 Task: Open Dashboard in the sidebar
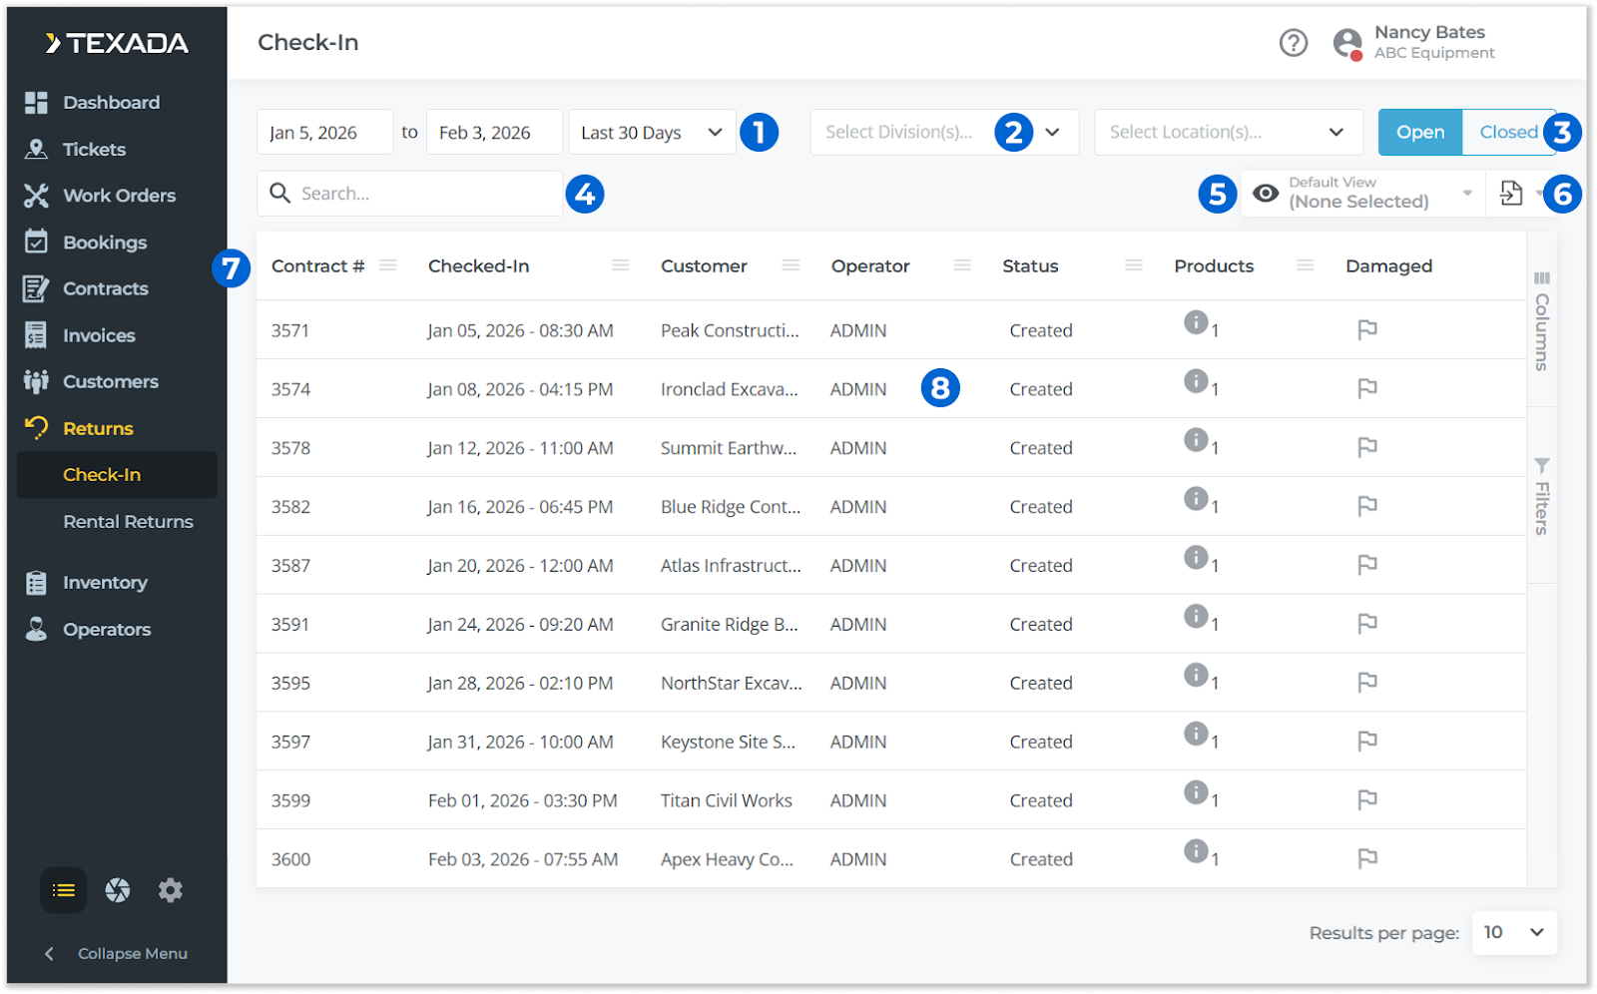point(111,103)
